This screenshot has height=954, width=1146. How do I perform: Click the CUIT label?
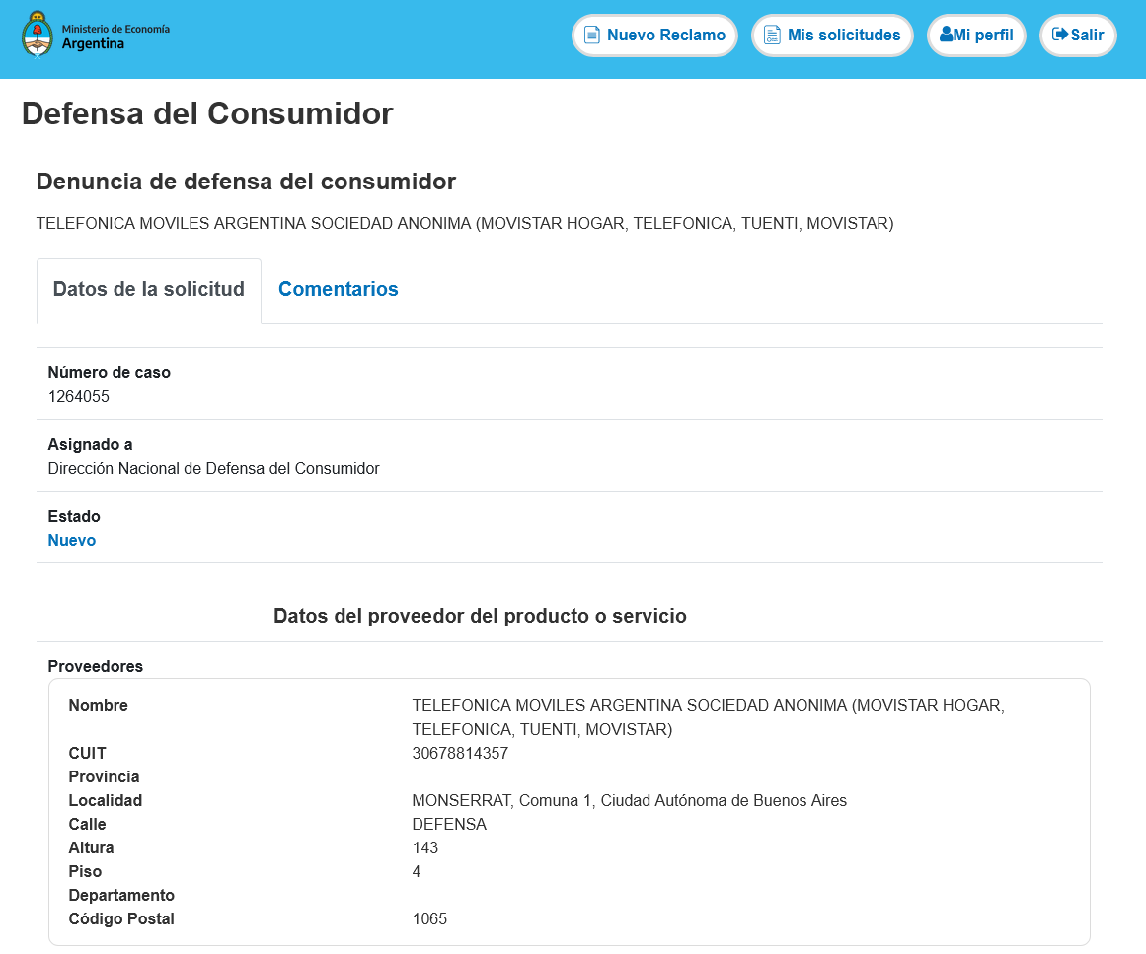(87, 753)
